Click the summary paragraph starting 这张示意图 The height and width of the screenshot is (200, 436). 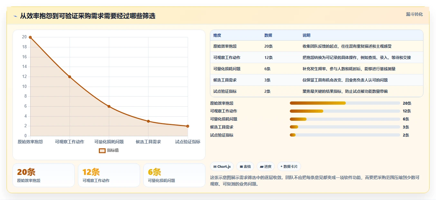click(315, 181)
